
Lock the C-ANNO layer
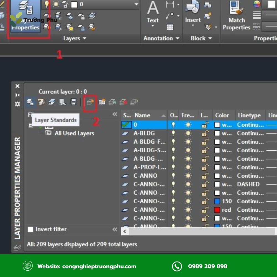tap(205, 176)
